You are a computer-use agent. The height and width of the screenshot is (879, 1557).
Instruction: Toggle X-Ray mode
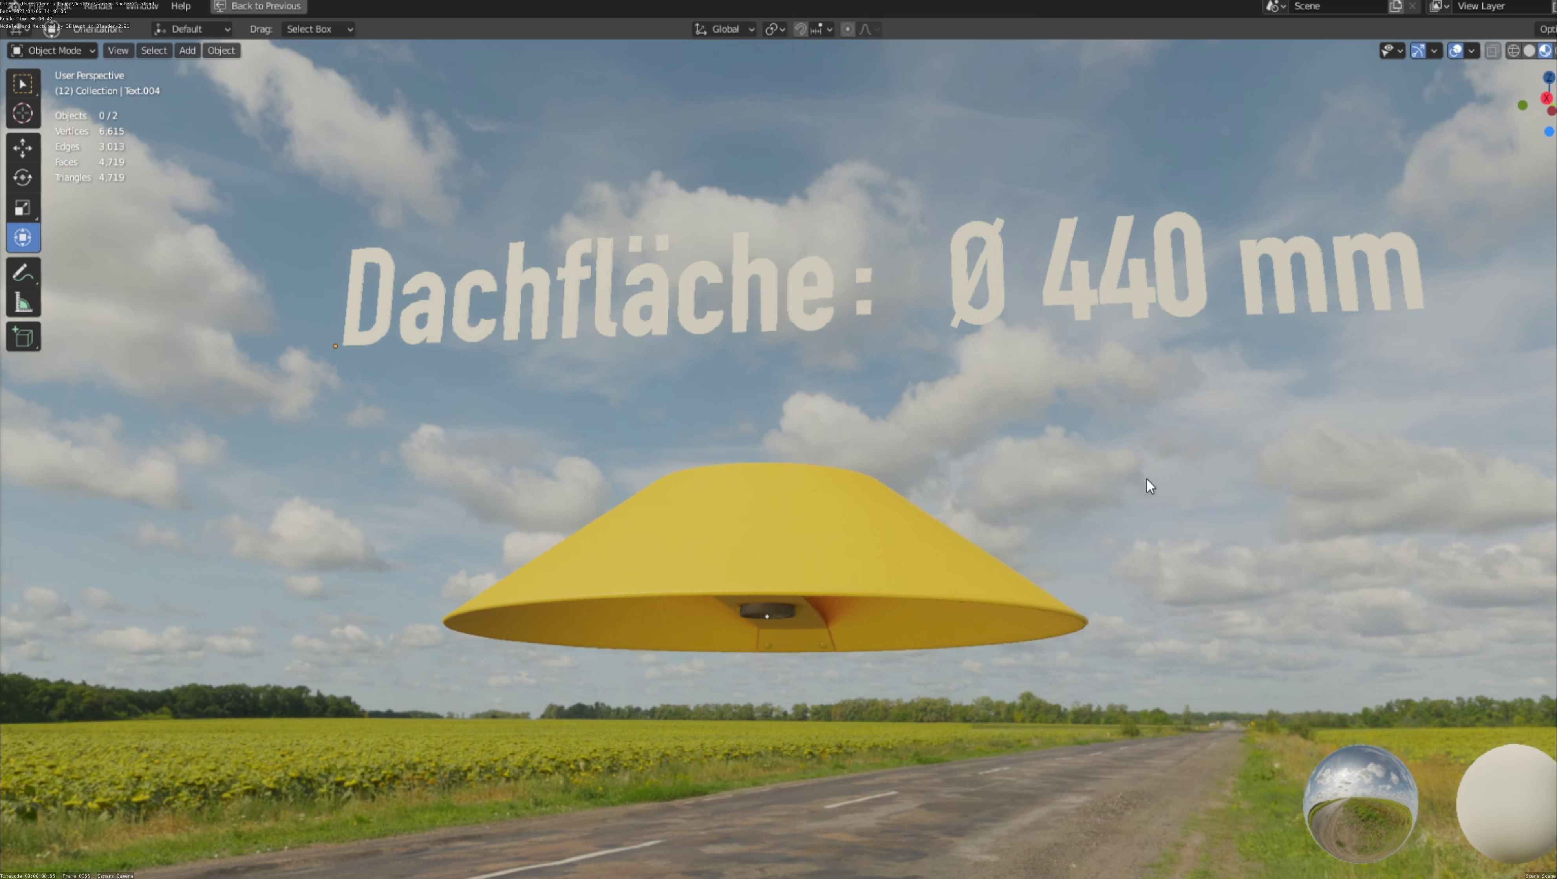click(x=1492, y=51)
